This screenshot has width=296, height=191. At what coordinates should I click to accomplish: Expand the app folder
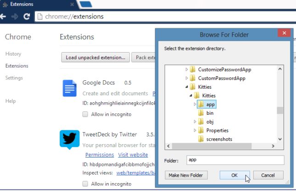coord(195,104)
